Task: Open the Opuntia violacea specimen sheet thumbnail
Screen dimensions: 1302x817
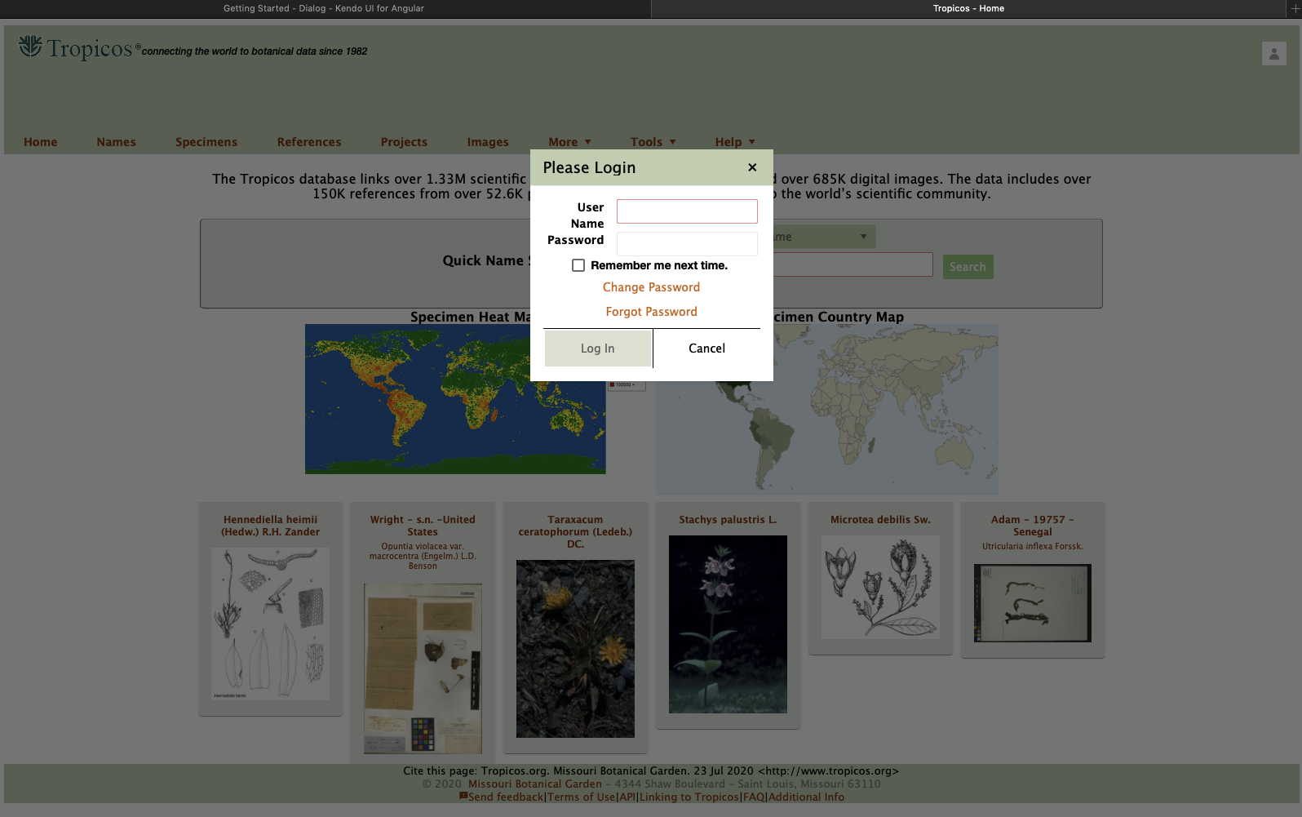Action: click(423, 668)
